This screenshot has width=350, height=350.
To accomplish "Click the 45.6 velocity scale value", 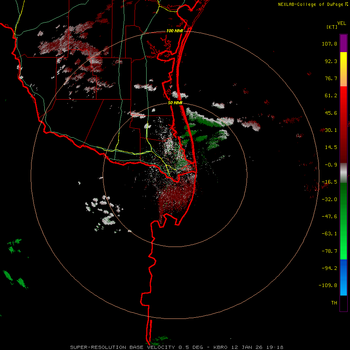I will (x=331, y=113).
